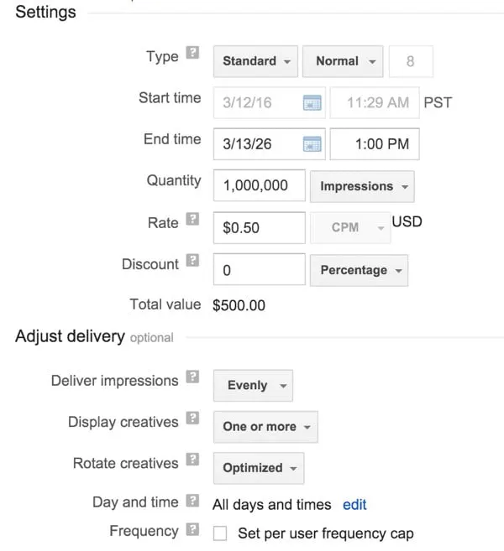Open the End time calendar picker icon

tap(312, 144)
